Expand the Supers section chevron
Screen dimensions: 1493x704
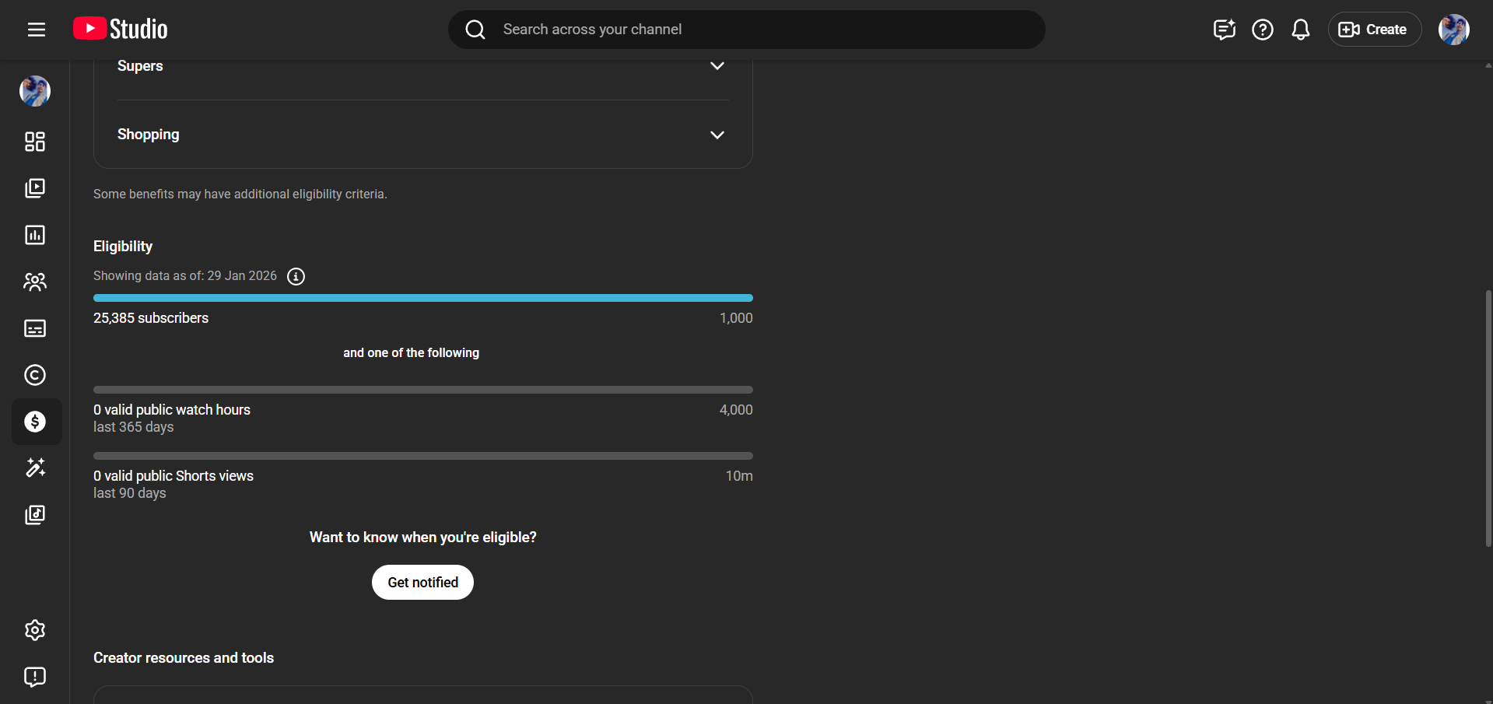pyautogui.click(x=717, y=66)
